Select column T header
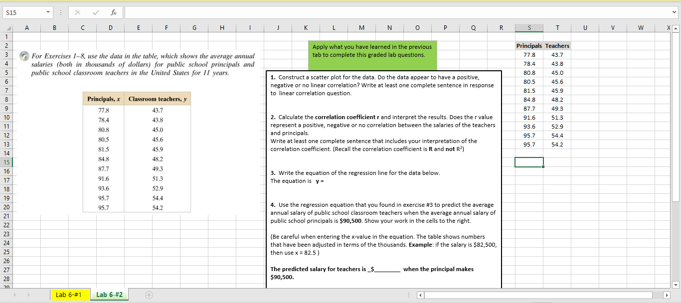The image size is (681, 303). click(x=557, y=28)
